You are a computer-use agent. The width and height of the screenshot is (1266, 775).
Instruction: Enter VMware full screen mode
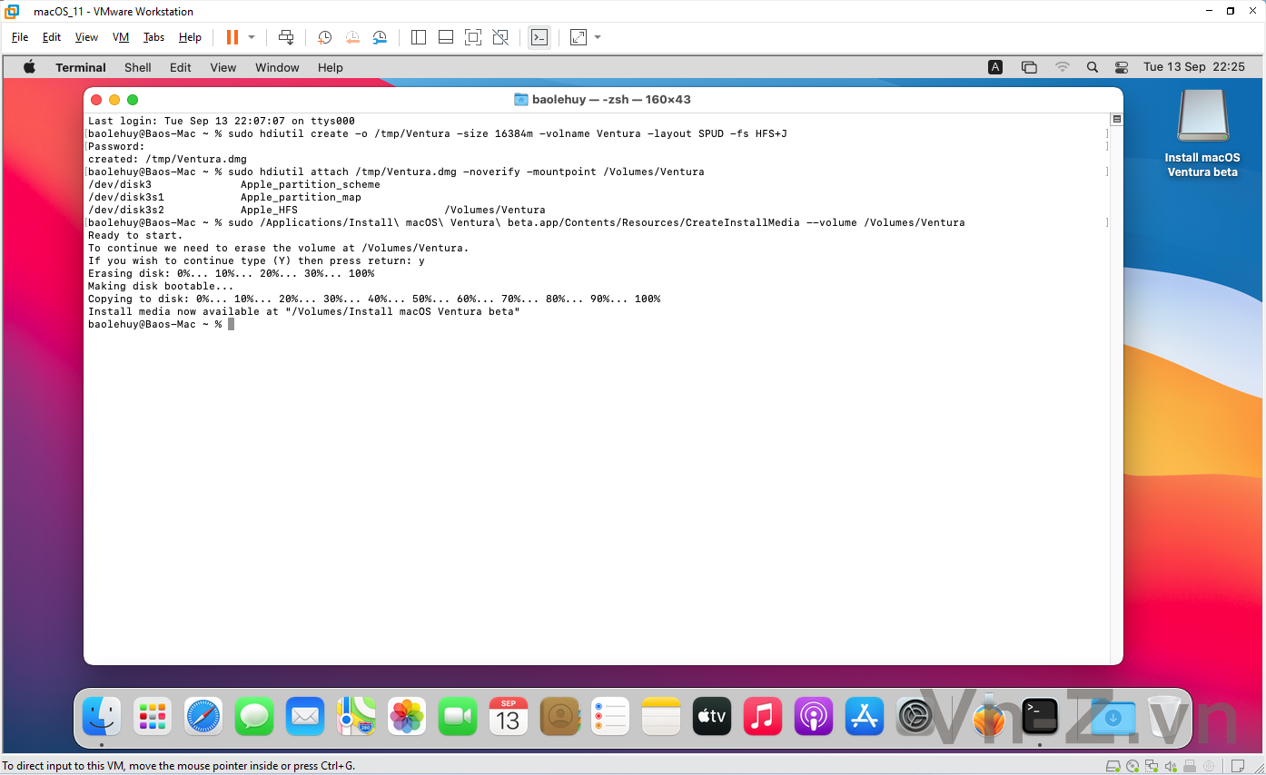472,37
